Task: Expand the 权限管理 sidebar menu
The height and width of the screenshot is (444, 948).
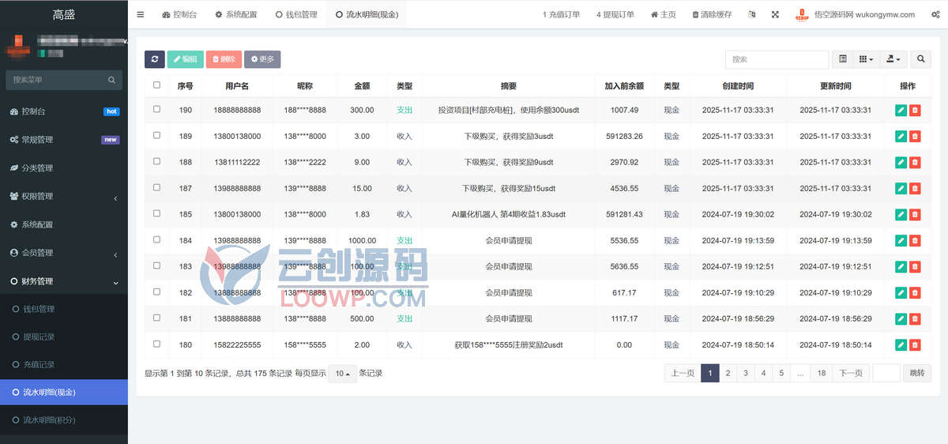Action: pos(64,196)
